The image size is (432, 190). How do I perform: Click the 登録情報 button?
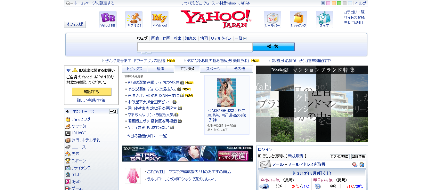tap(358, 156)
